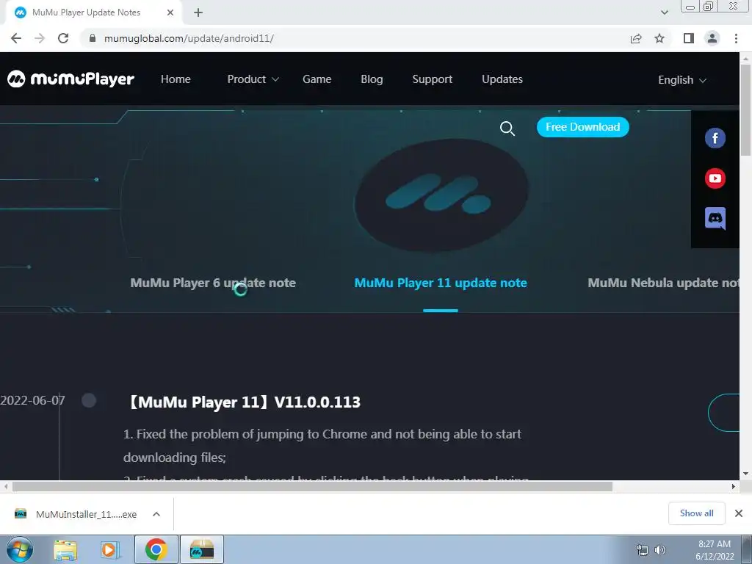Click the Free Download button
This screenshot has width=752, height=564.
[582, 127]
